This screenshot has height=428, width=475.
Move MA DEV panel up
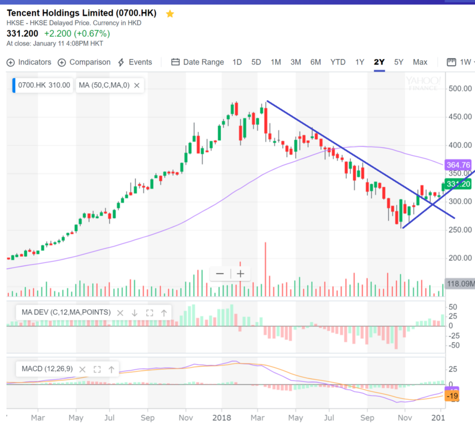click(164, 313)
